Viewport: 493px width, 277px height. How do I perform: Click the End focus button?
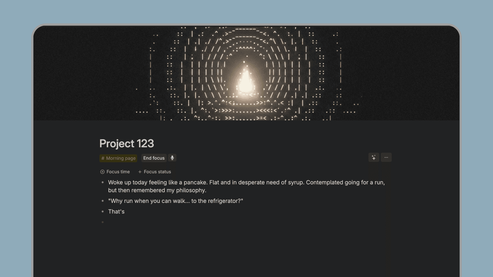tap(154, 158)
